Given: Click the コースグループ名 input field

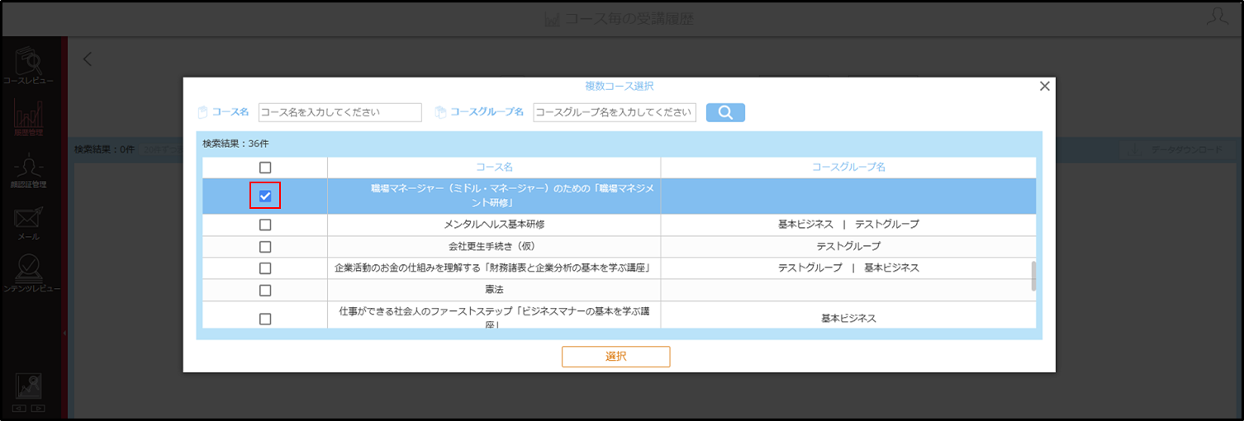Looking at the screenshot, I should click(x=615, y=112).
